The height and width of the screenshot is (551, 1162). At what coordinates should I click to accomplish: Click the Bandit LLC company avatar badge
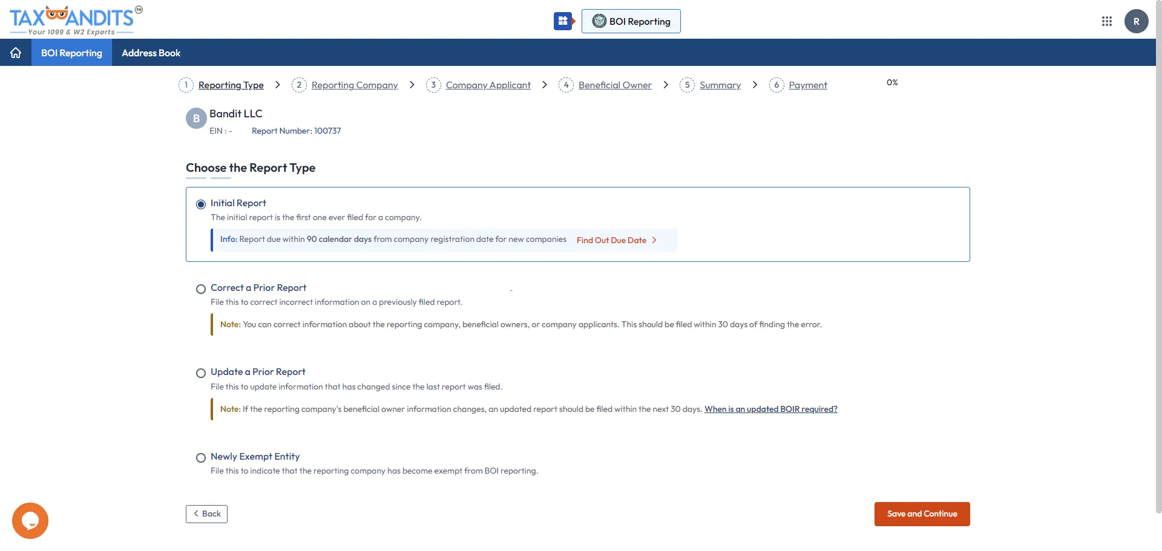click(x=195, y=118)
